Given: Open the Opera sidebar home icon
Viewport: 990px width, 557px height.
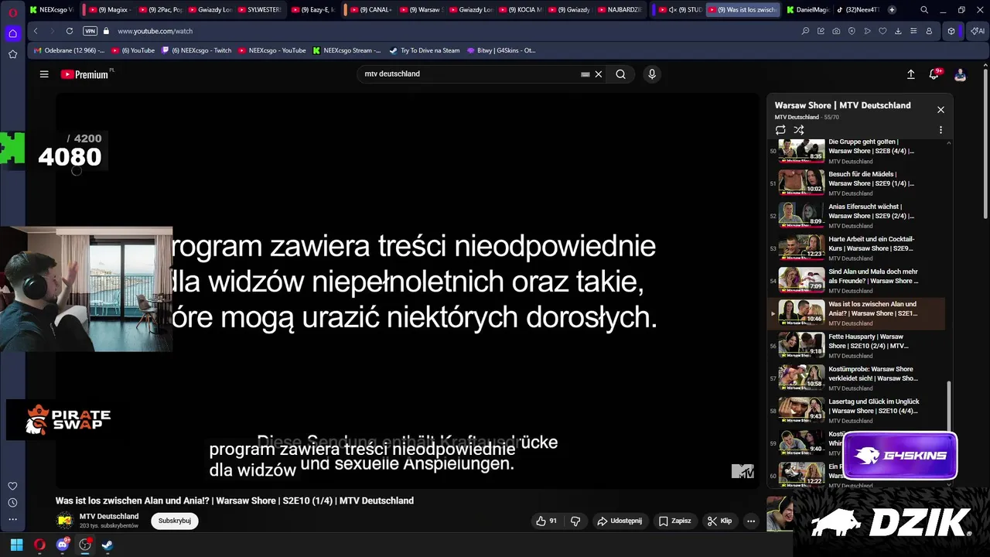Looking at the screenshot, I should coord(12,33).
